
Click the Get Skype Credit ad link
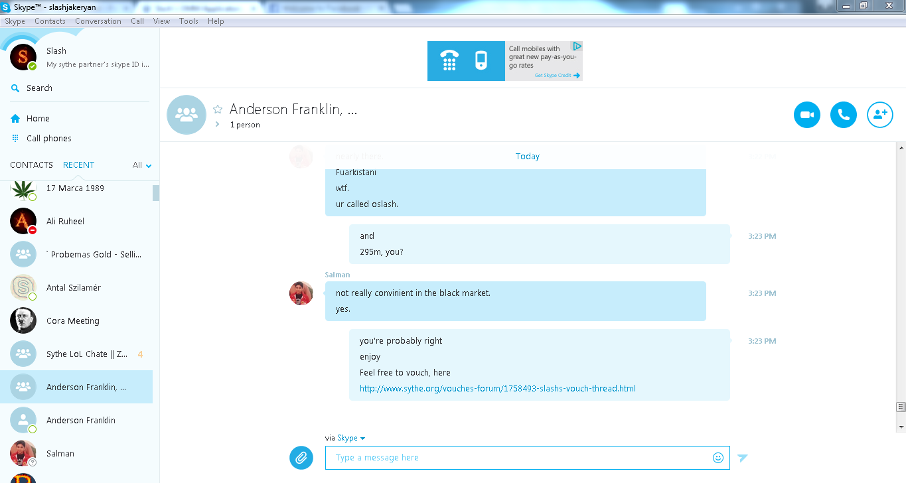click(x=557, y=76)
